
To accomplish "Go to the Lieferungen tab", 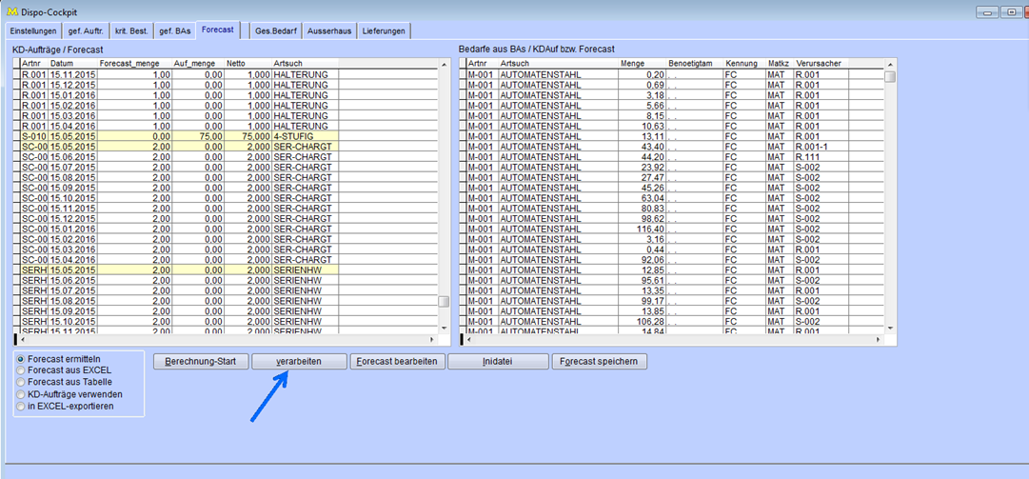I will (x=385, y=30).
